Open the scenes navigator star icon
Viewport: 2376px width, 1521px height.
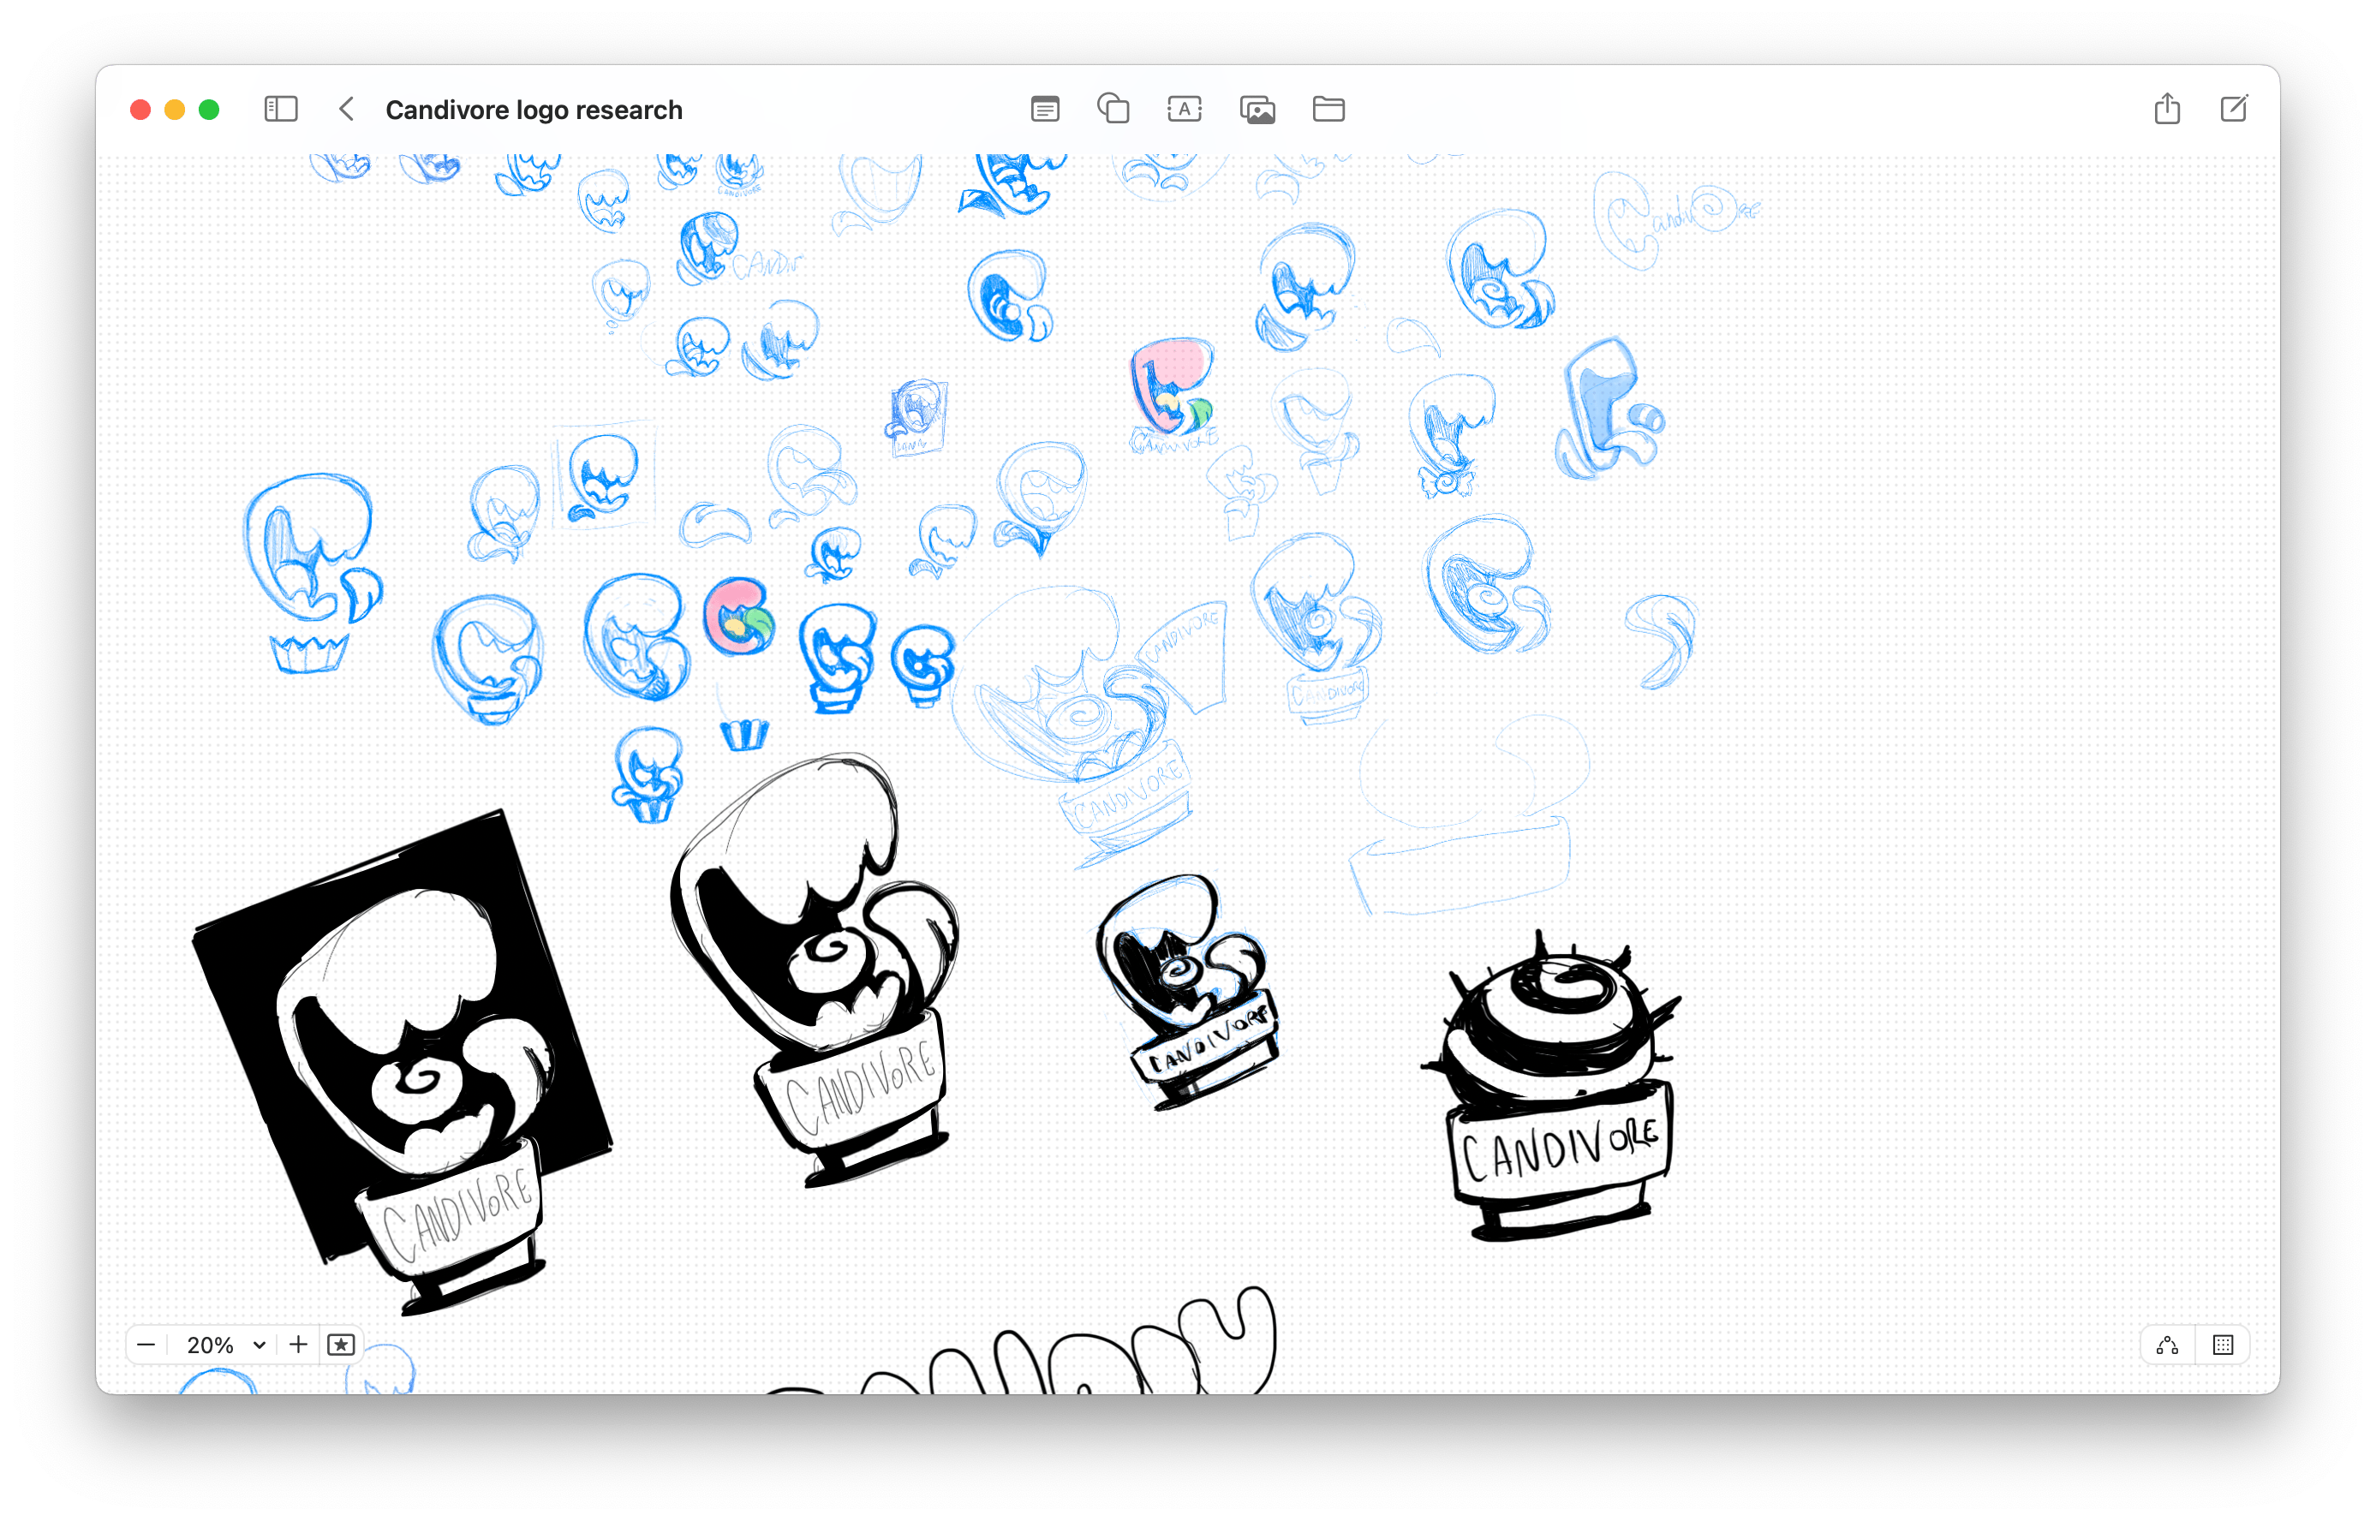(341, 1345)
